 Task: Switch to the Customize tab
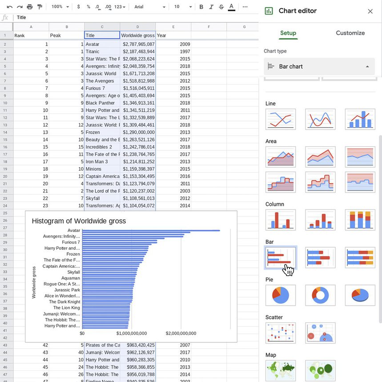[350, 33]
